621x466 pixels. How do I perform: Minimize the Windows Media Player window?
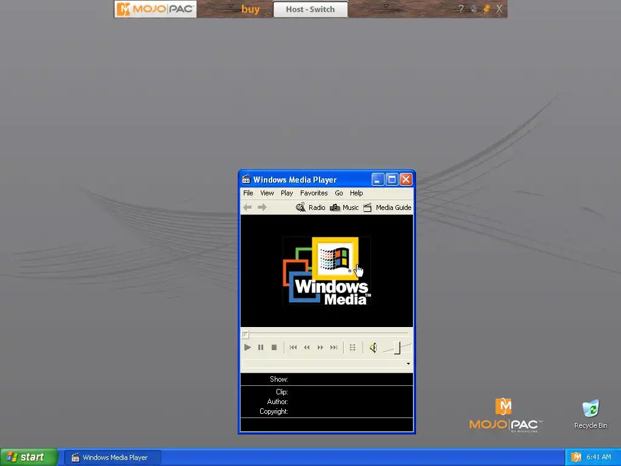click(x=378, y=180)
